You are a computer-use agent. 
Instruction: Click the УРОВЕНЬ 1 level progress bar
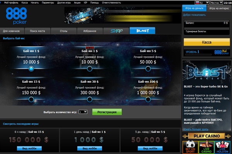(198, 55)
